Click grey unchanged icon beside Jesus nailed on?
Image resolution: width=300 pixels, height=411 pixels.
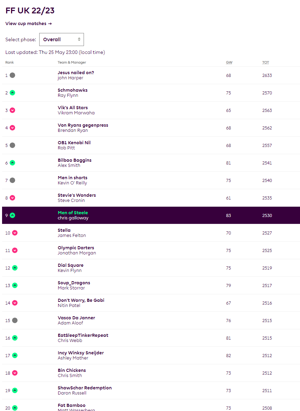(x=12, y=75)
